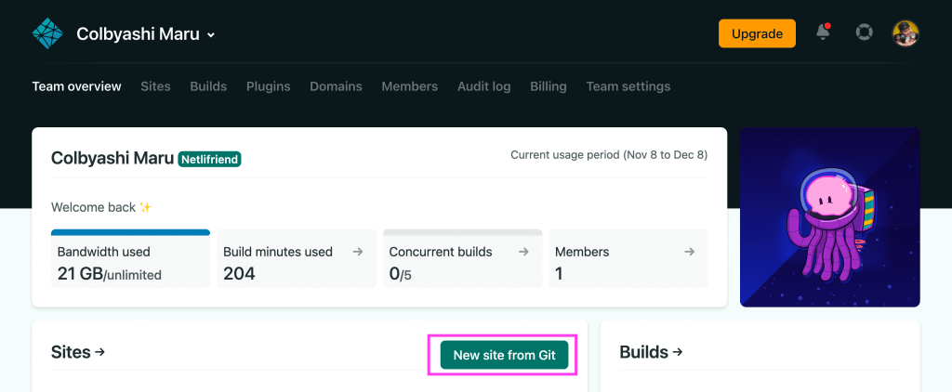Viewport: 952px width, 392px height.
Task: Open the Team settings tab
Action: 628,86
